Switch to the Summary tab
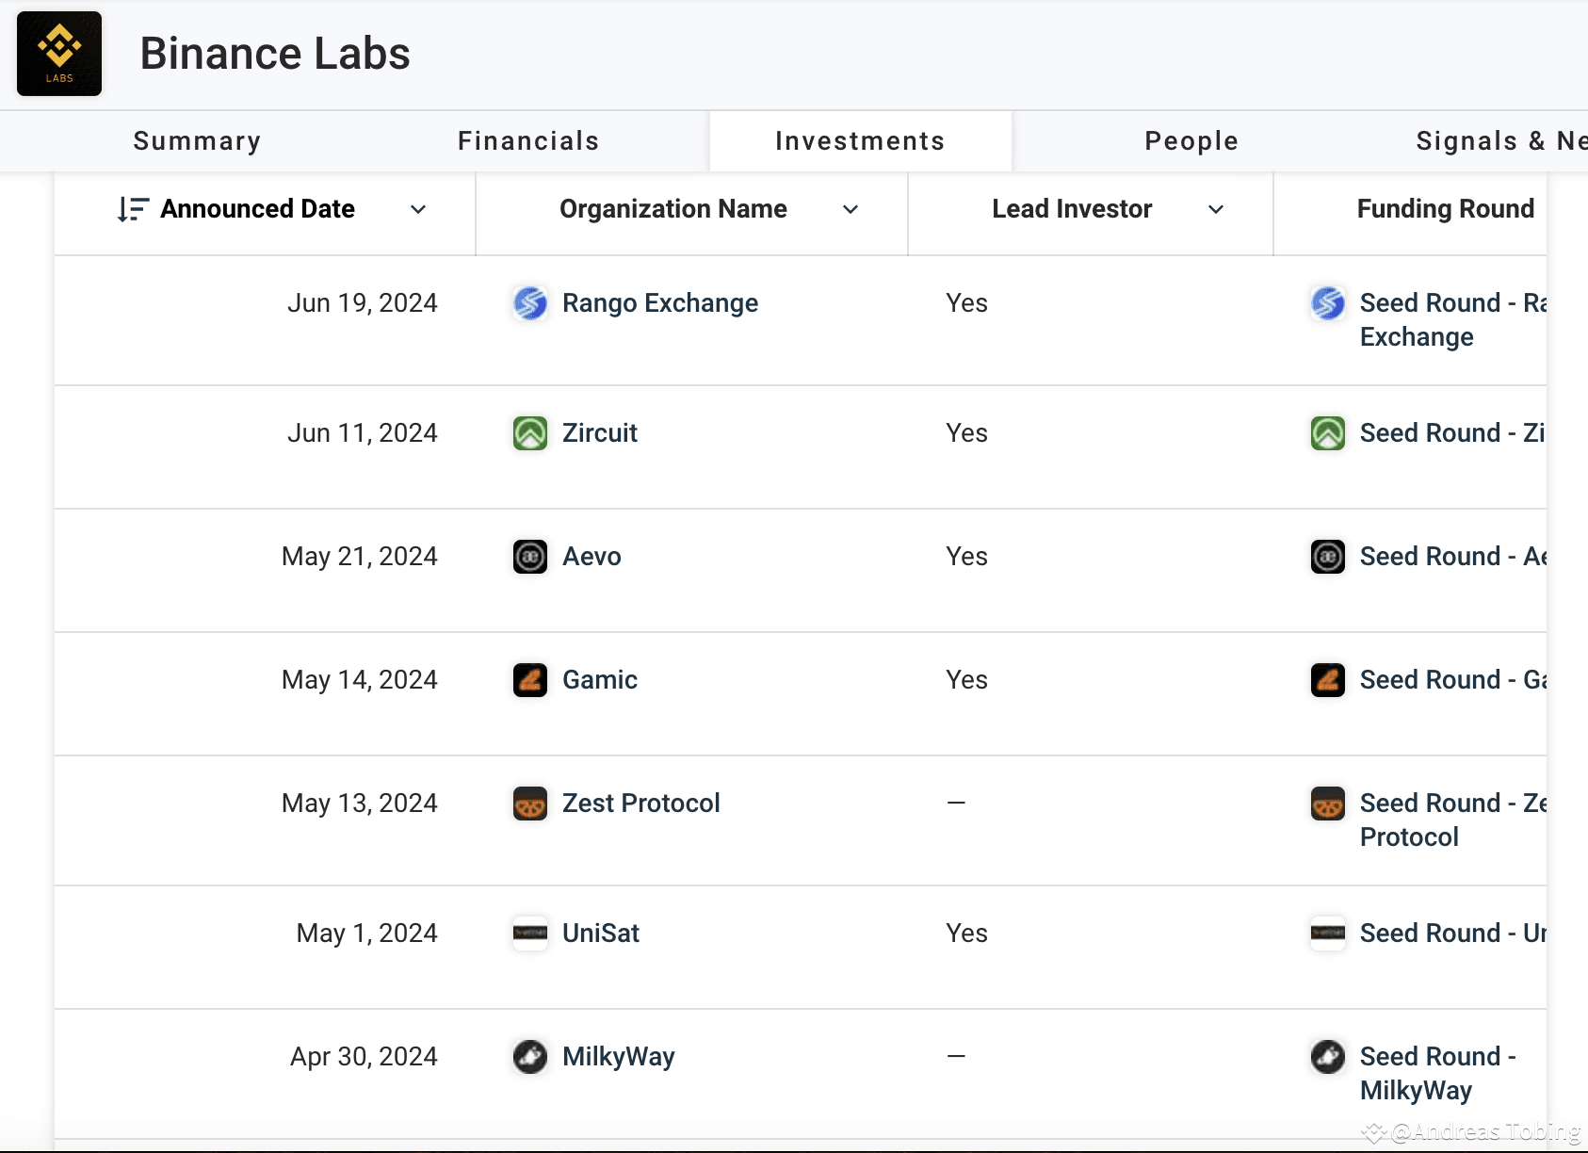 click(197, 141)
